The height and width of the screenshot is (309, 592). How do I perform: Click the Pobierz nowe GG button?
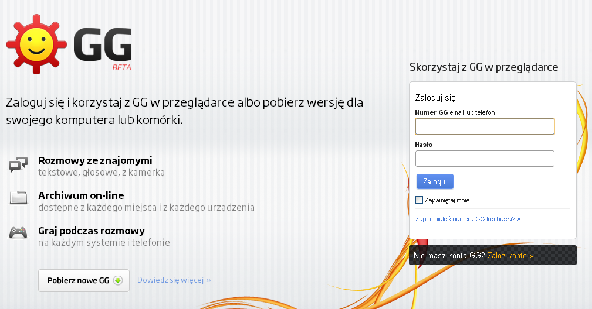click(x=84, y=280)
